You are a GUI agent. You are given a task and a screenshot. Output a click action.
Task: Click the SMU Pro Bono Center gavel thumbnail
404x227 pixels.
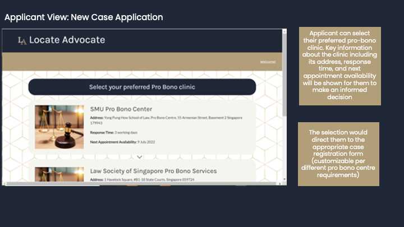point(59,127)
